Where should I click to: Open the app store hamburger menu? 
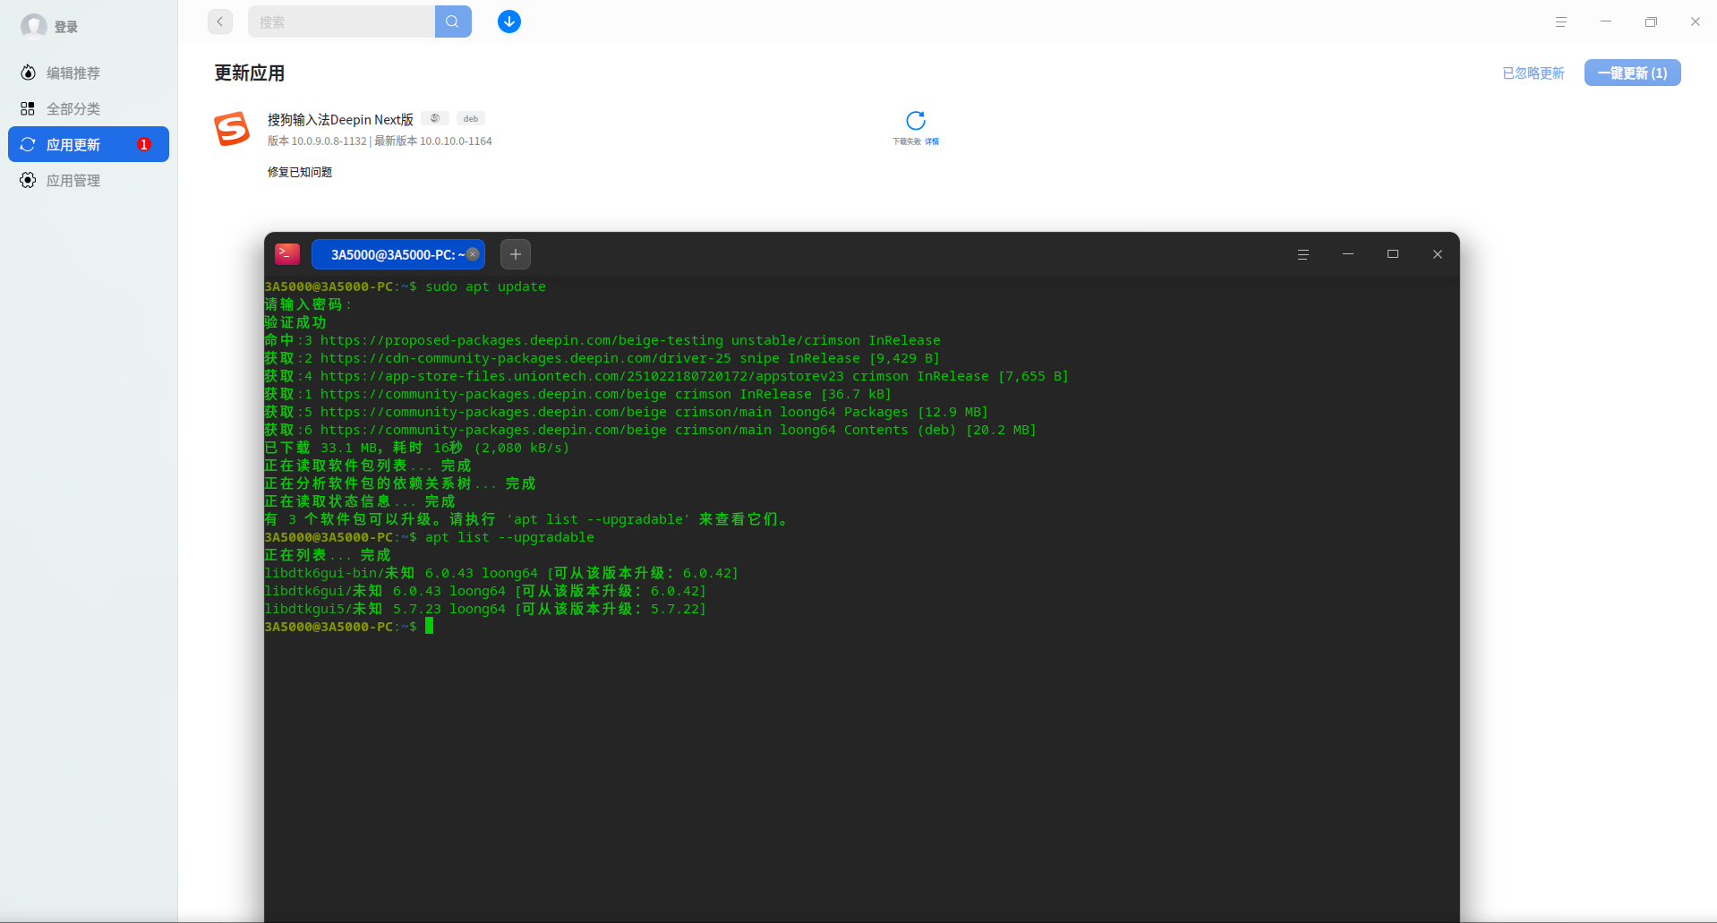click(1561, 21)
